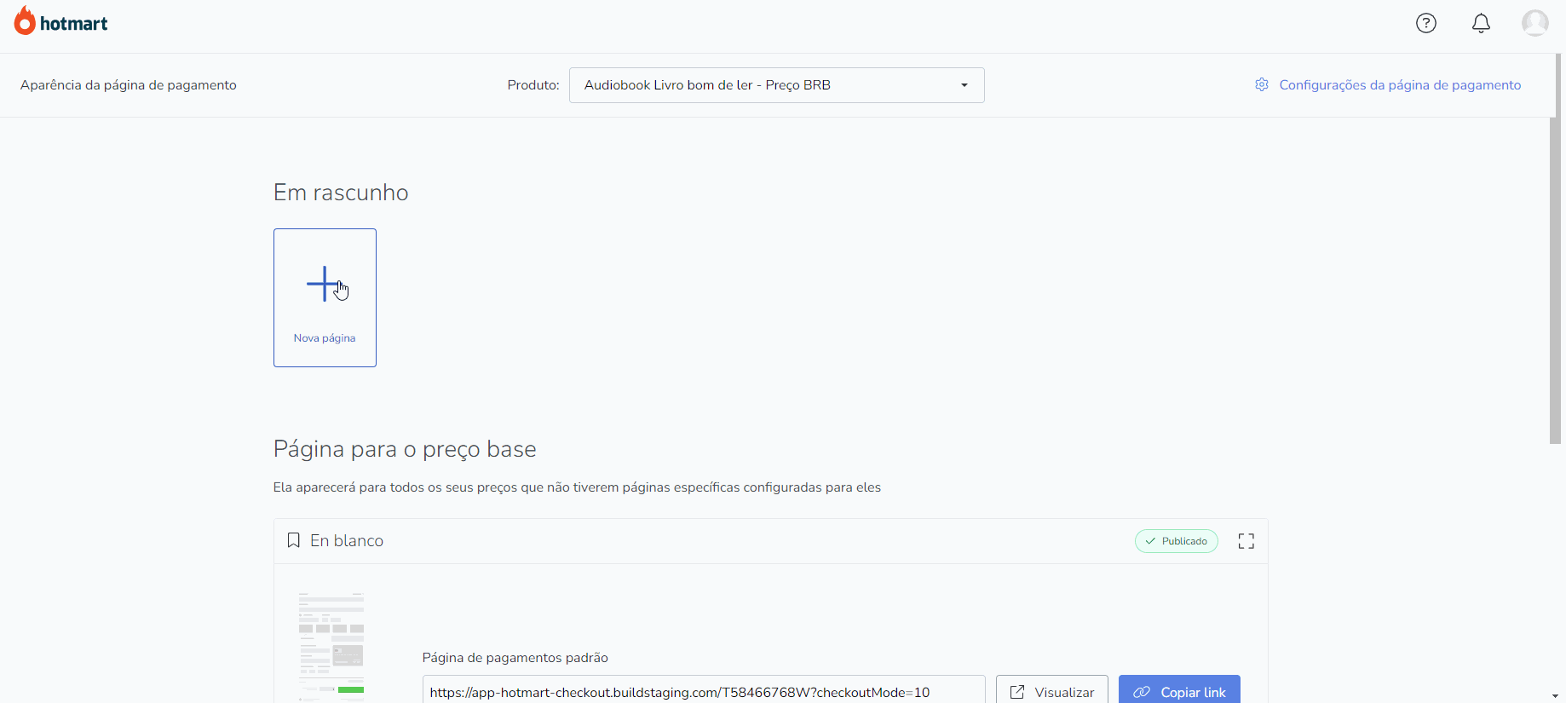Image resolution: width=1566 pixels, height=703 pixels.
Task: Open the notifications bell
Action: pos(1482,23)
